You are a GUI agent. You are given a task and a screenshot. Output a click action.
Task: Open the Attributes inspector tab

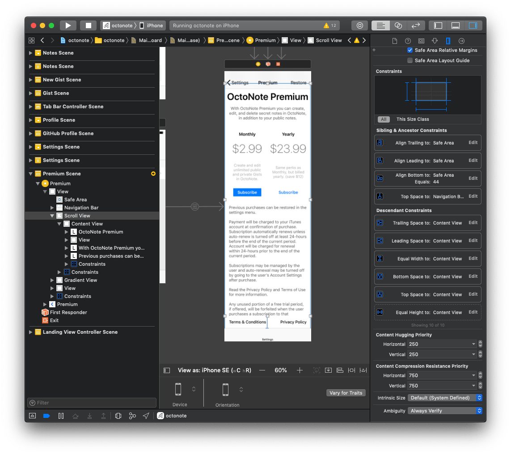click(435, 41)
